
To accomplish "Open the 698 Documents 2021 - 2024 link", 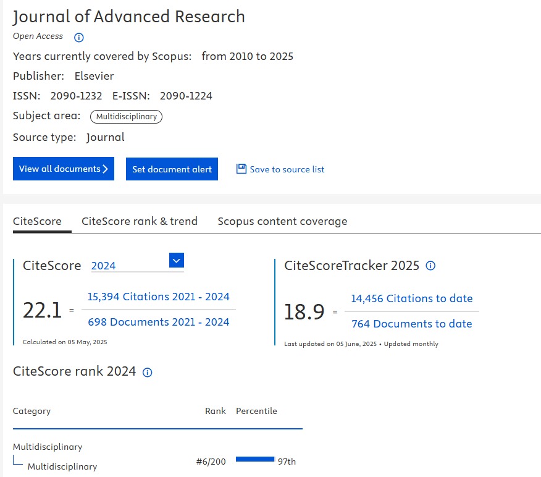I will 158,322.
